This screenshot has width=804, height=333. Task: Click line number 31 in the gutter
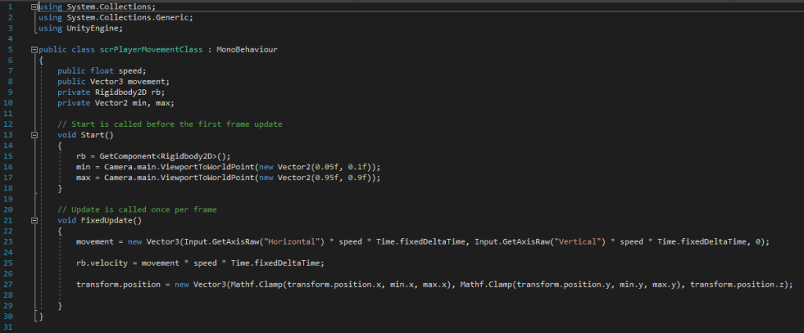[7, 328]
